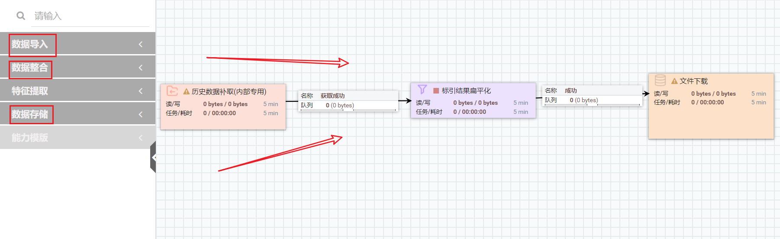Select the 特征提取 category
Screen dimensions: 780x239
[x=30, y=91]
